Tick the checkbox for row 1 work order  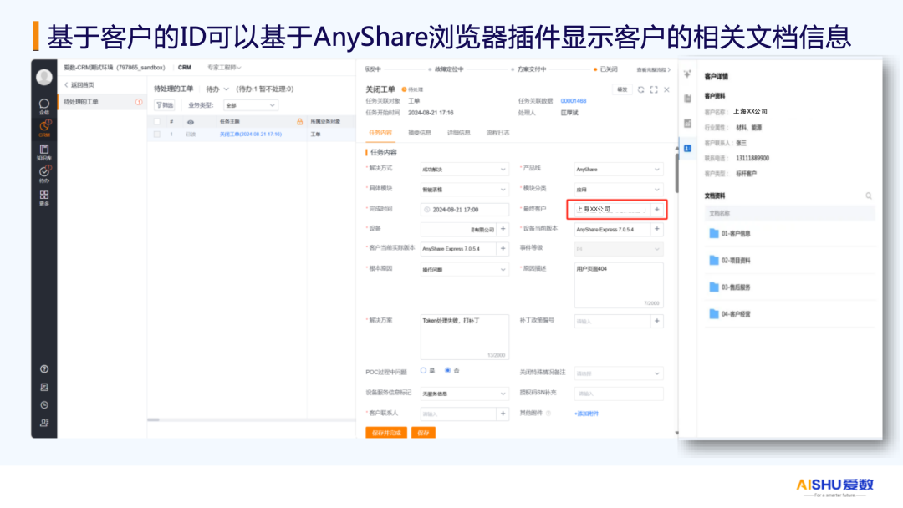coord(156,134)
